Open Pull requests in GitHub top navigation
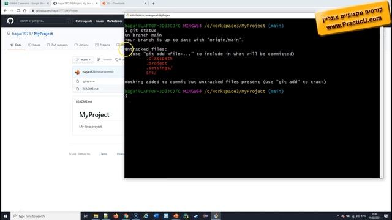 point(84,21)
